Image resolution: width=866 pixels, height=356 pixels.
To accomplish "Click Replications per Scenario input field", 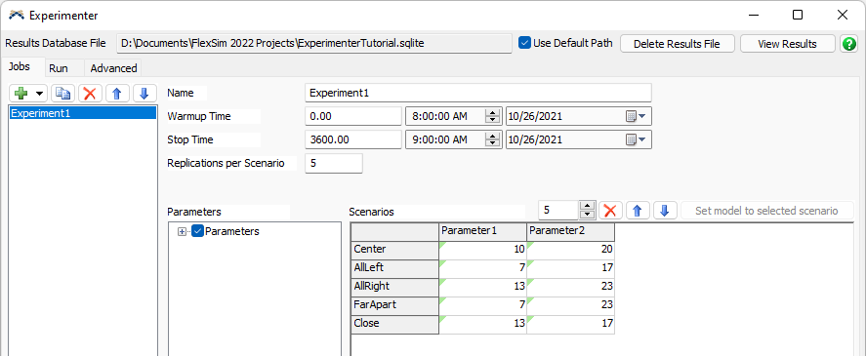I will tap(334, 164).
